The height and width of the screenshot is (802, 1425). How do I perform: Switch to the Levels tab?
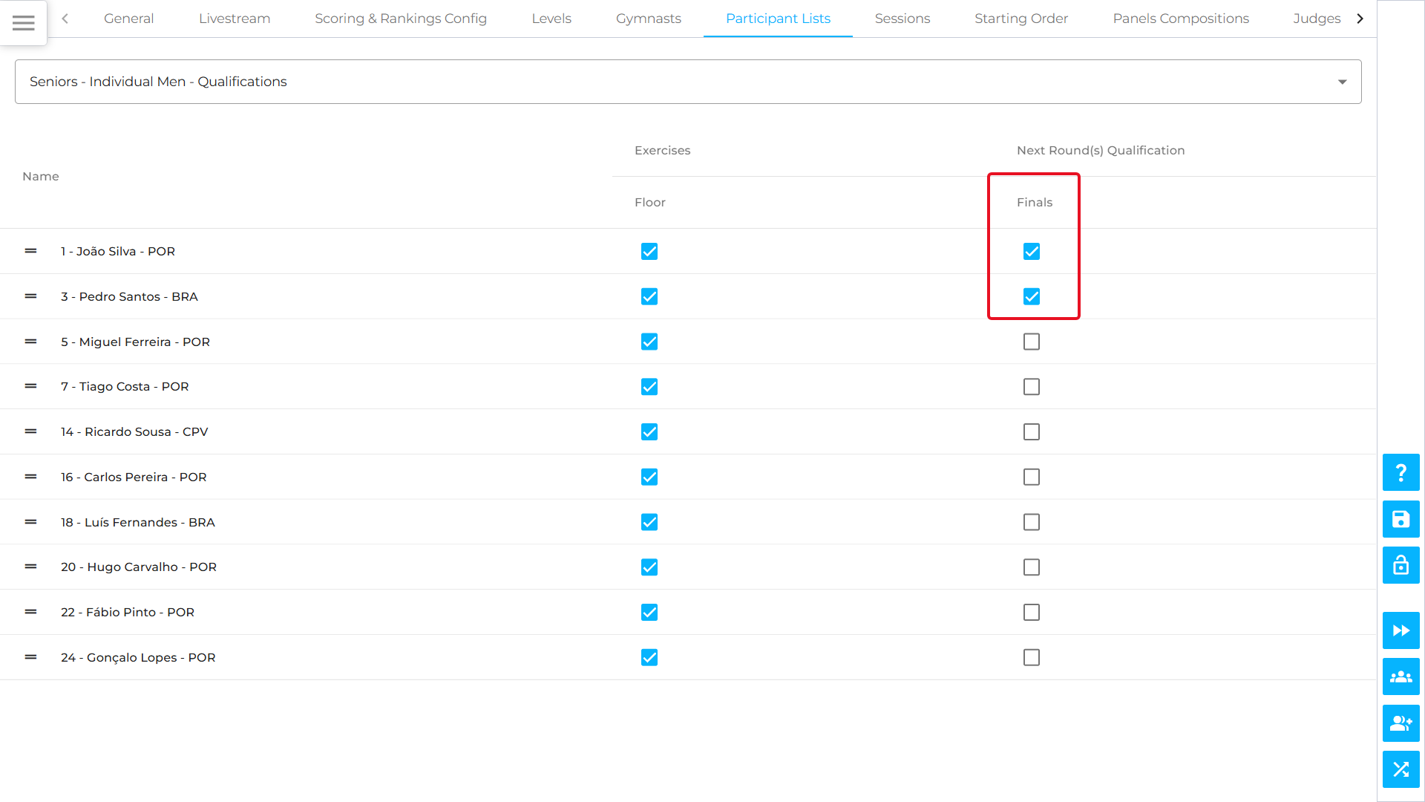(551, 19)
